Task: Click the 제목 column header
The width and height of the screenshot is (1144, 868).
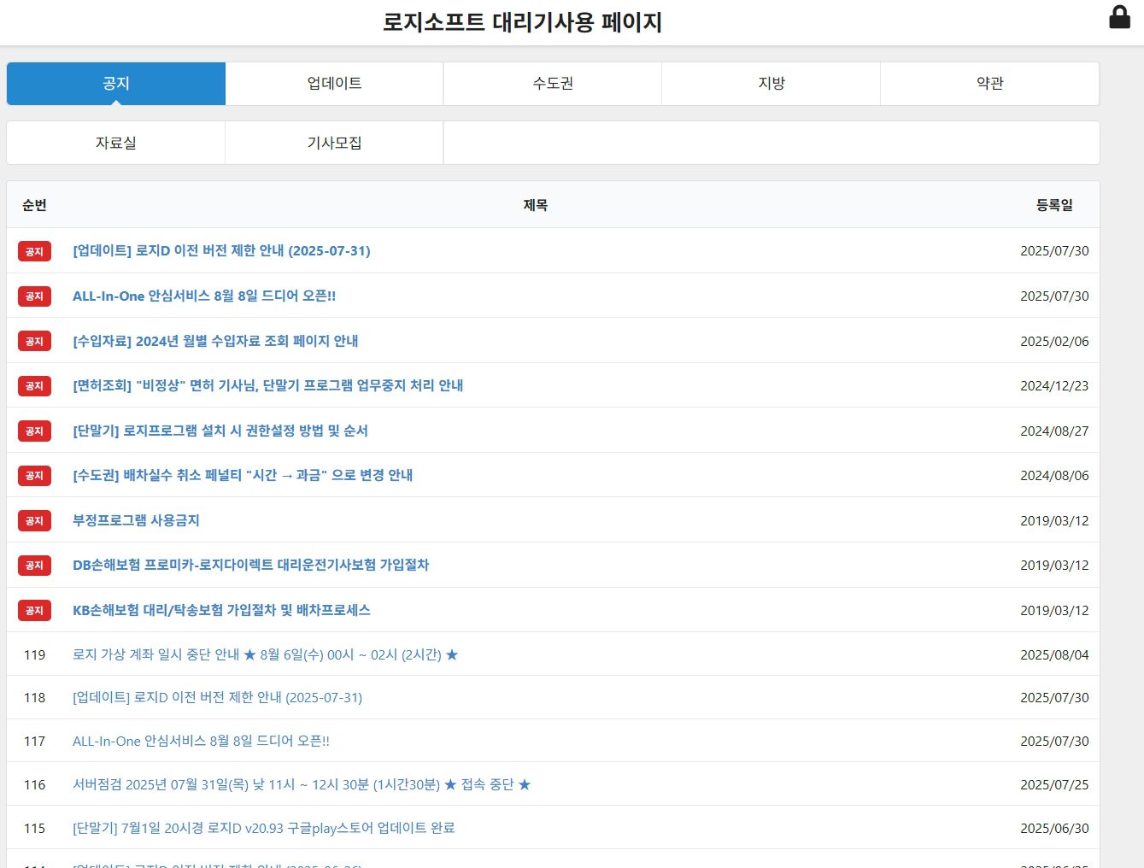Action: tap(536, 205)
